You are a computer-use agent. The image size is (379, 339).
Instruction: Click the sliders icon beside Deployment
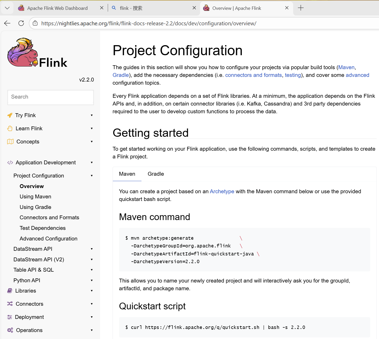[x=10, y=317]
